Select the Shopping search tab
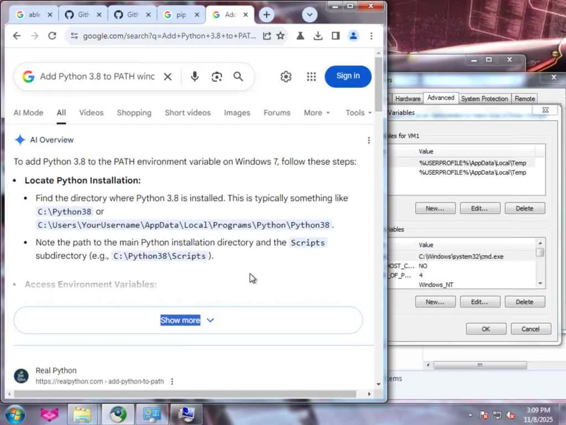Image resolution: width=566 pixels, height=425 pixels. pos(134,113)
